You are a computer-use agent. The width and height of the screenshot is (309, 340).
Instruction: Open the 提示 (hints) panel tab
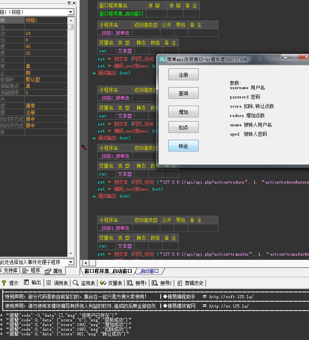pyautogui.click(x=10, y=283)
